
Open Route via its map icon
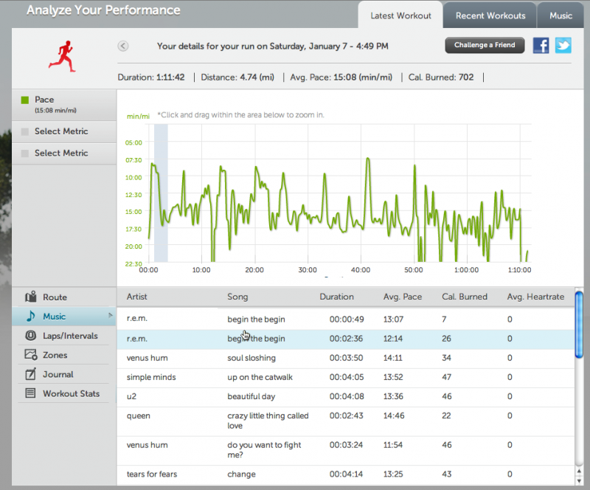pyautogui.click(x=30, y=297)
